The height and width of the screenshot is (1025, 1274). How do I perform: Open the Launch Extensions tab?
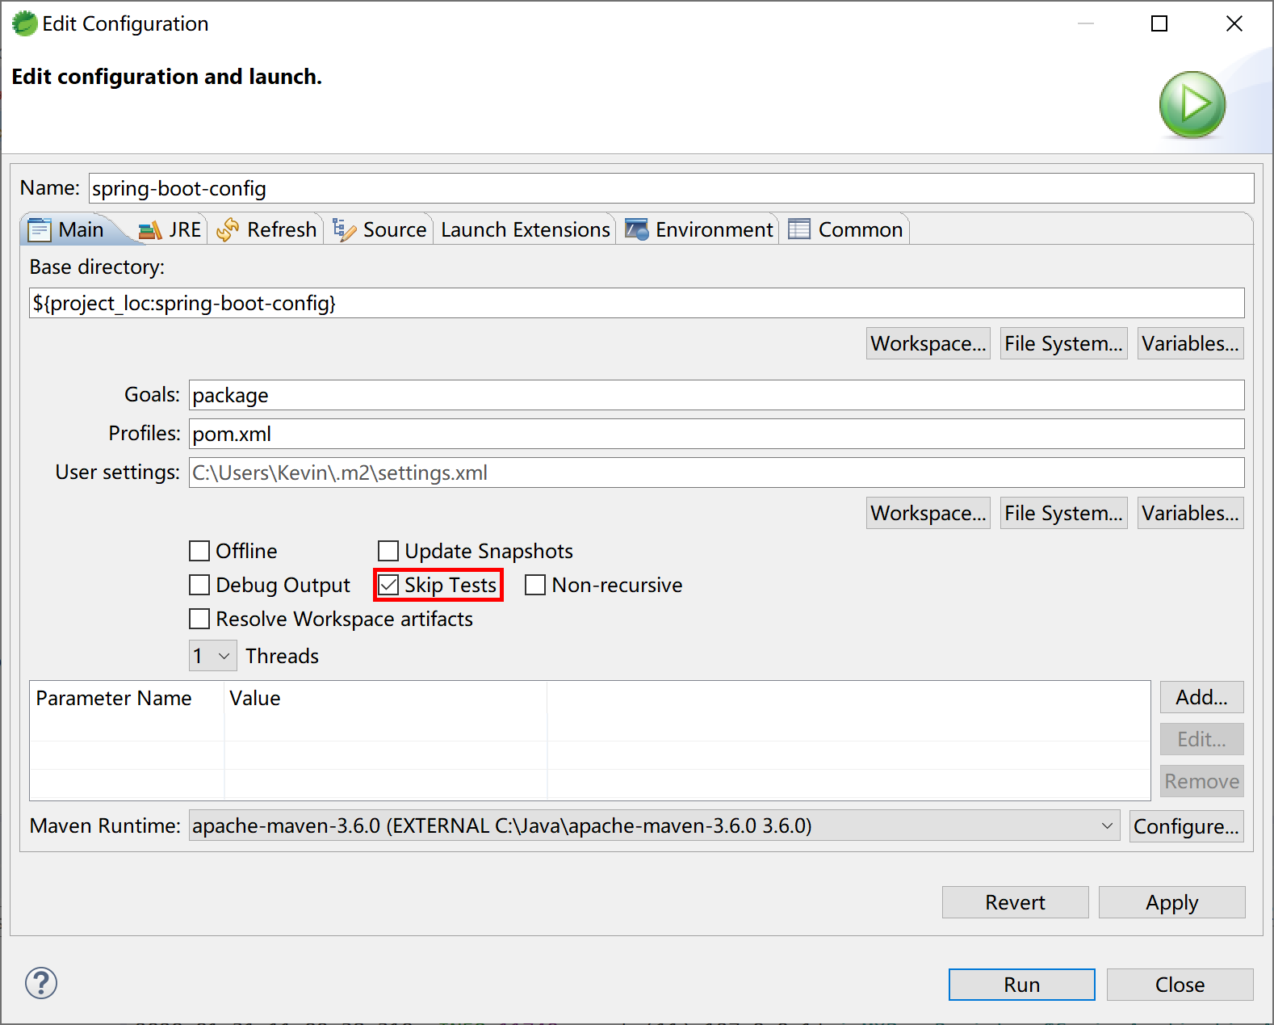(525, 230)
